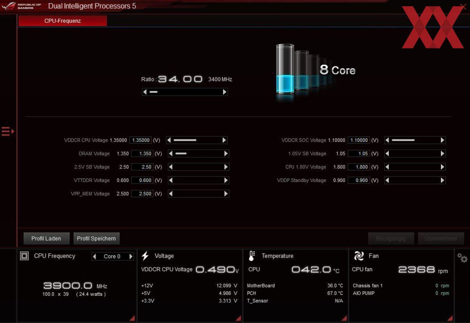
Task: Lower DRAM Voltage with left arrow
Action: [171, 154]
